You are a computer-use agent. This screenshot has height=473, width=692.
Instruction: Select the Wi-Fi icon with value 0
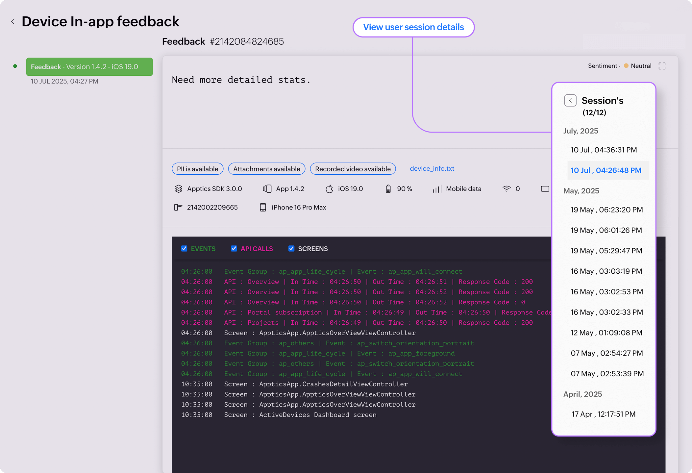(507, 188)
